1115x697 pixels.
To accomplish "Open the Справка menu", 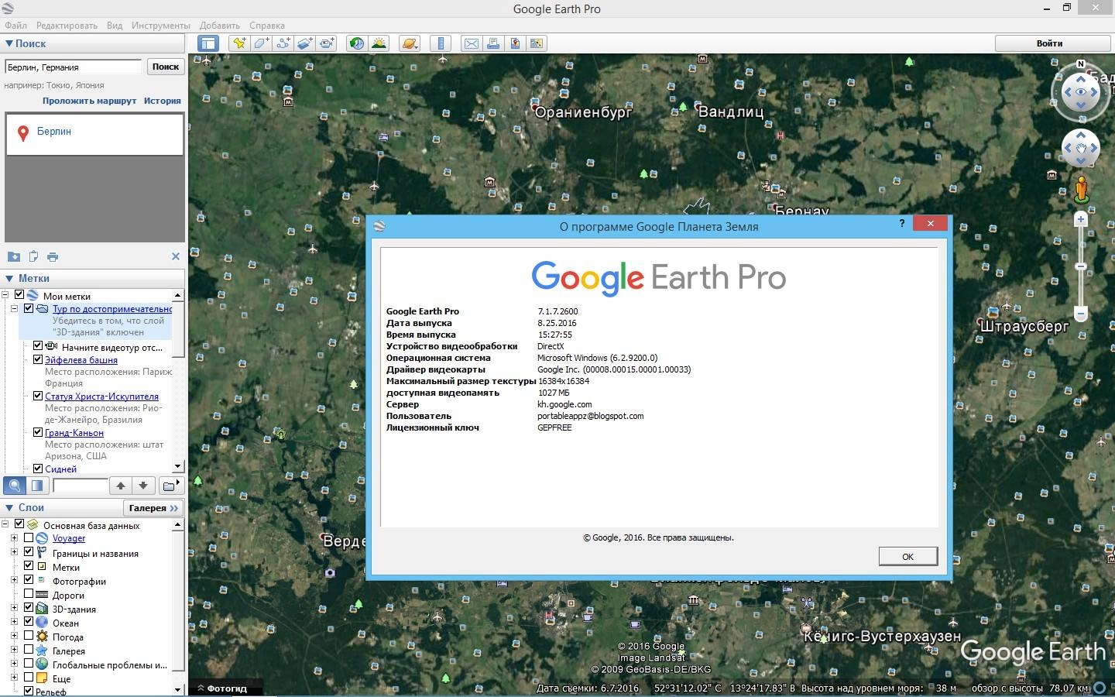I will point(267,26).
